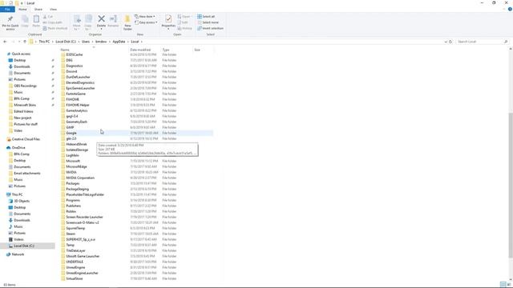Click Users breadcrumb in address bar
The width and height of the screenshot is (513, 288).
point(86,42)
